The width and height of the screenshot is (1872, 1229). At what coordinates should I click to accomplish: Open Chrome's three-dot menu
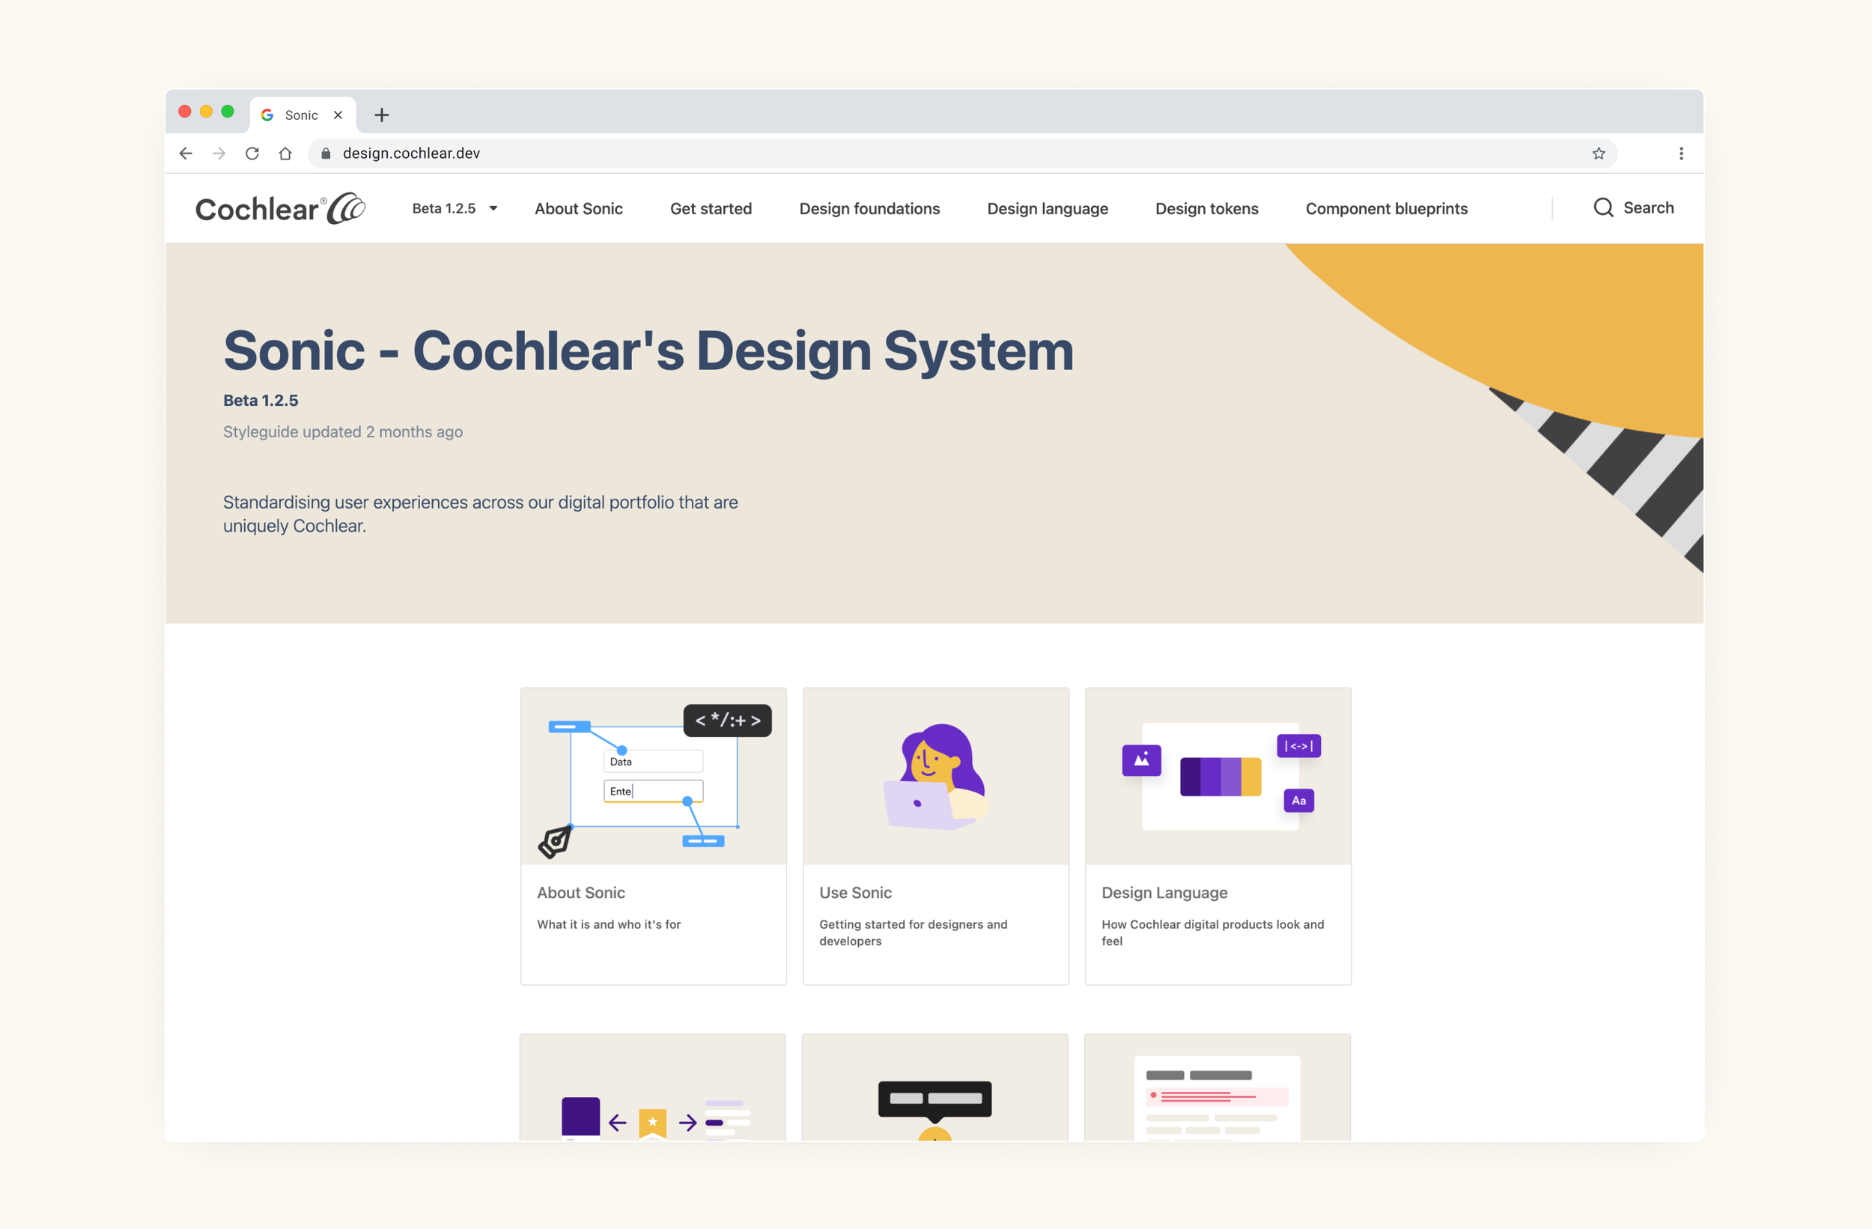[x=1682, y=154]
